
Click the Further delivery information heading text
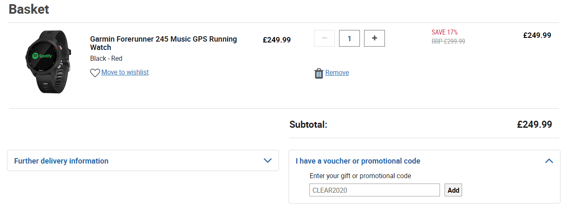61,161
